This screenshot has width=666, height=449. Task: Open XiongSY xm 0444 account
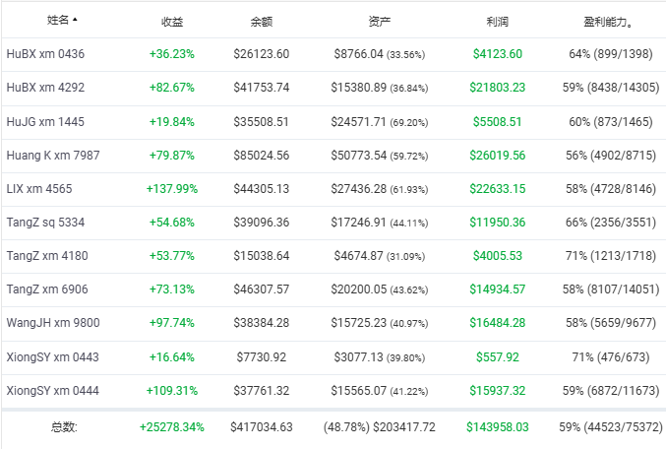click(x=53, y=391)
